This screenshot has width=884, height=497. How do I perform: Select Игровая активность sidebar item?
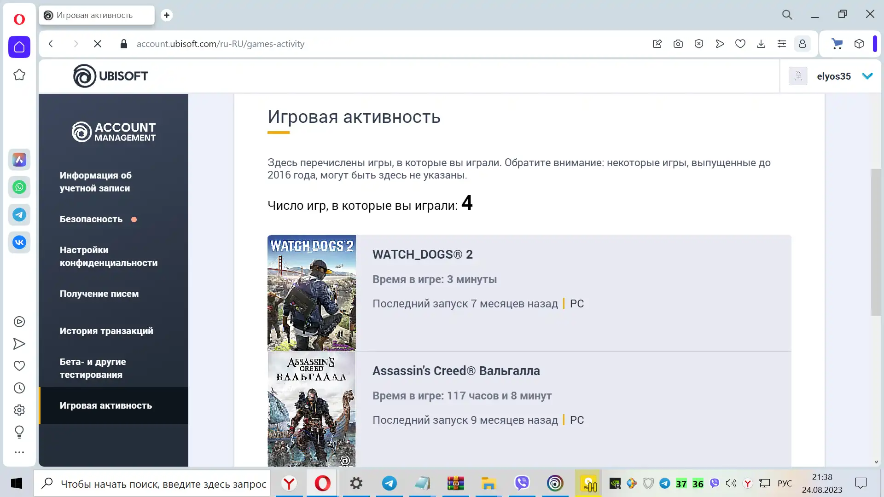coord(114,405)
